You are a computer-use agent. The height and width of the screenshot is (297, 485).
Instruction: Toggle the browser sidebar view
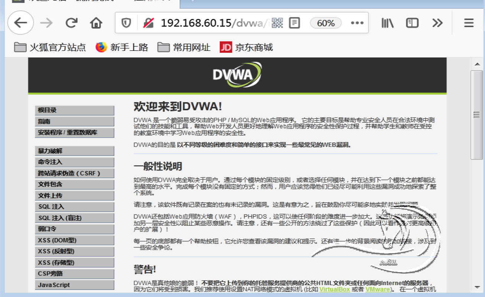[x=411, y=23]
